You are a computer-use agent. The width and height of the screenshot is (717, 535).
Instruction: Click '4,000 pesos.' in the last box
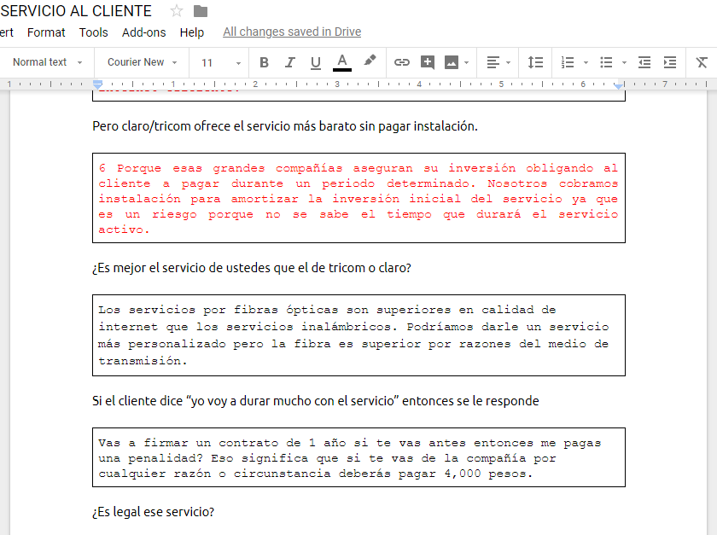(x=488, y=474)
